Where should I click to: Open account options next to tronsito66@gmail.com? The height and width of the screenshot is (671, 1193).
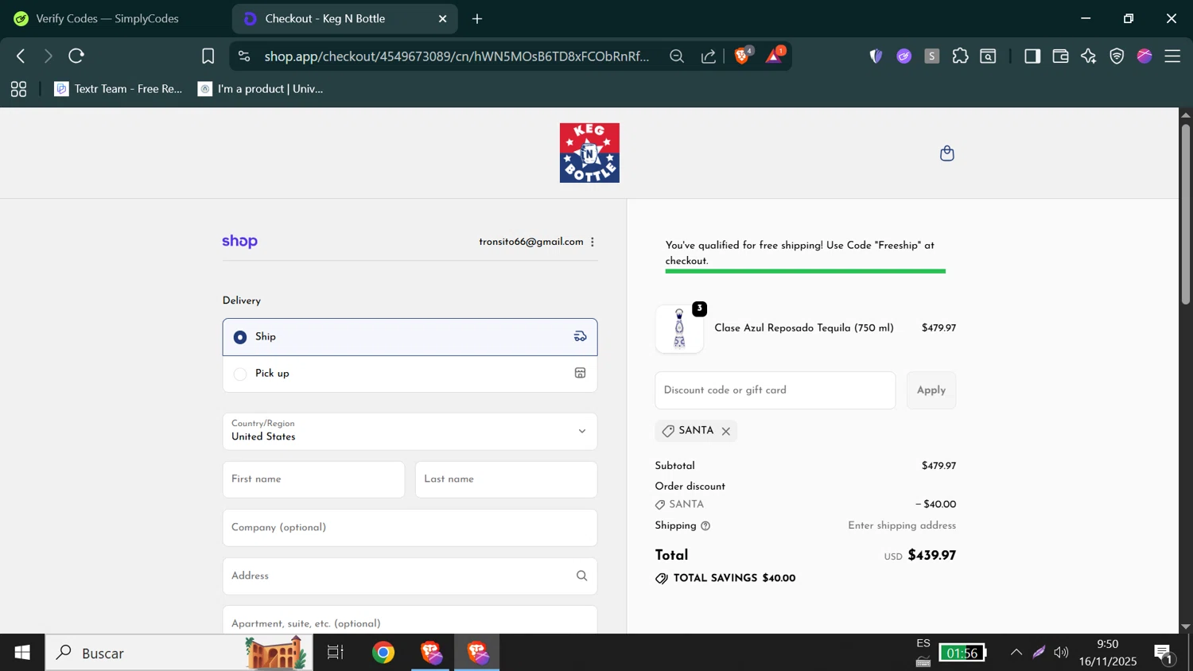(x=593, y=242)
